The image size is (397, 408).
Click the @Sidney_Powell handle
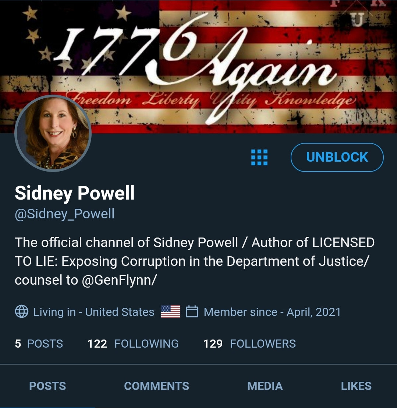[x=64, y=214]
